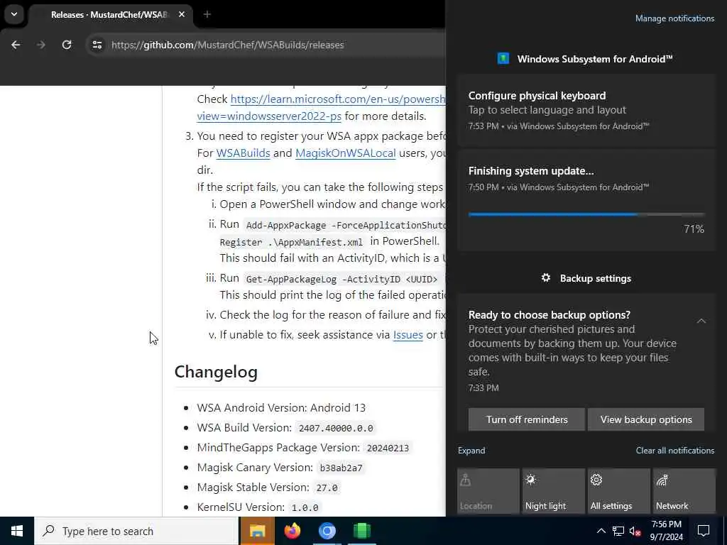The image size is (727, 545).
Task: Open Finishing system update notification
Action: [x=586, y=200]
